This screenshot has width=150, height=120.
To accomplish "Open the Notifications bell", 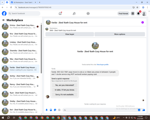I will tap(138, 13).
